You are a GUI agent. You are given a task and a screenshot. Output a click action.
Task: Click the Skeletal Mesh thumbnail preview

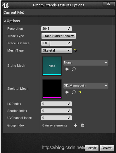[x=52, y=89]
